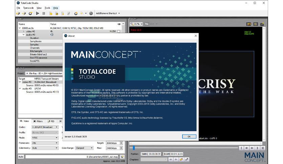Click OK in the About dialog
Viewport: 283px width, 164px height.
pos(189,137)
